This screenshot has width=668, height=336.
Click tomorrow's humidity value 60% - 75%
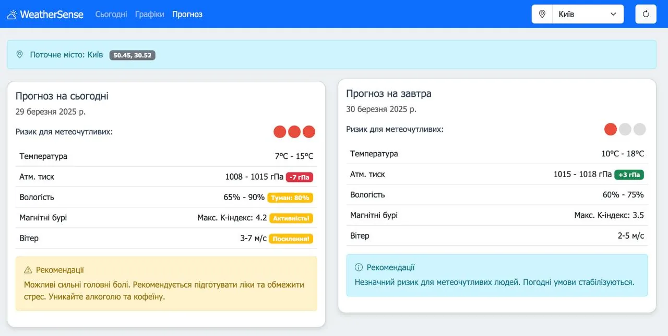click(623, 195)
